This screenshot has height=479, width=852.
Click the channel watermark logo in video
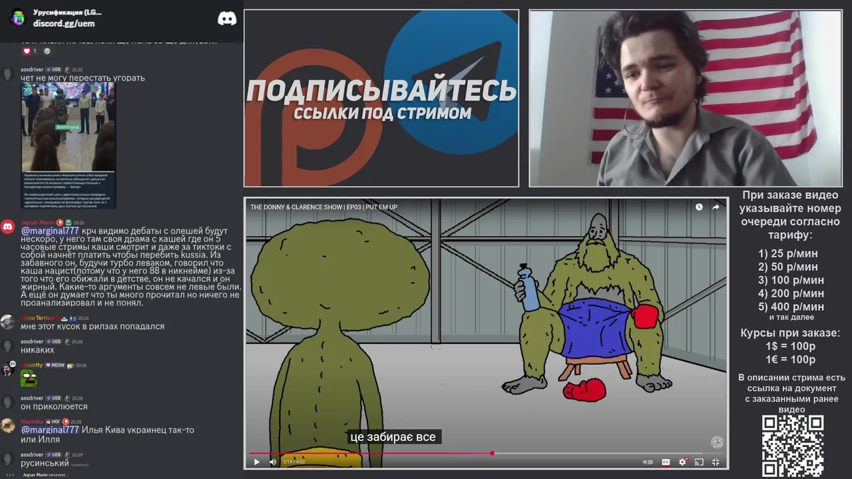[x=717, y=442]
